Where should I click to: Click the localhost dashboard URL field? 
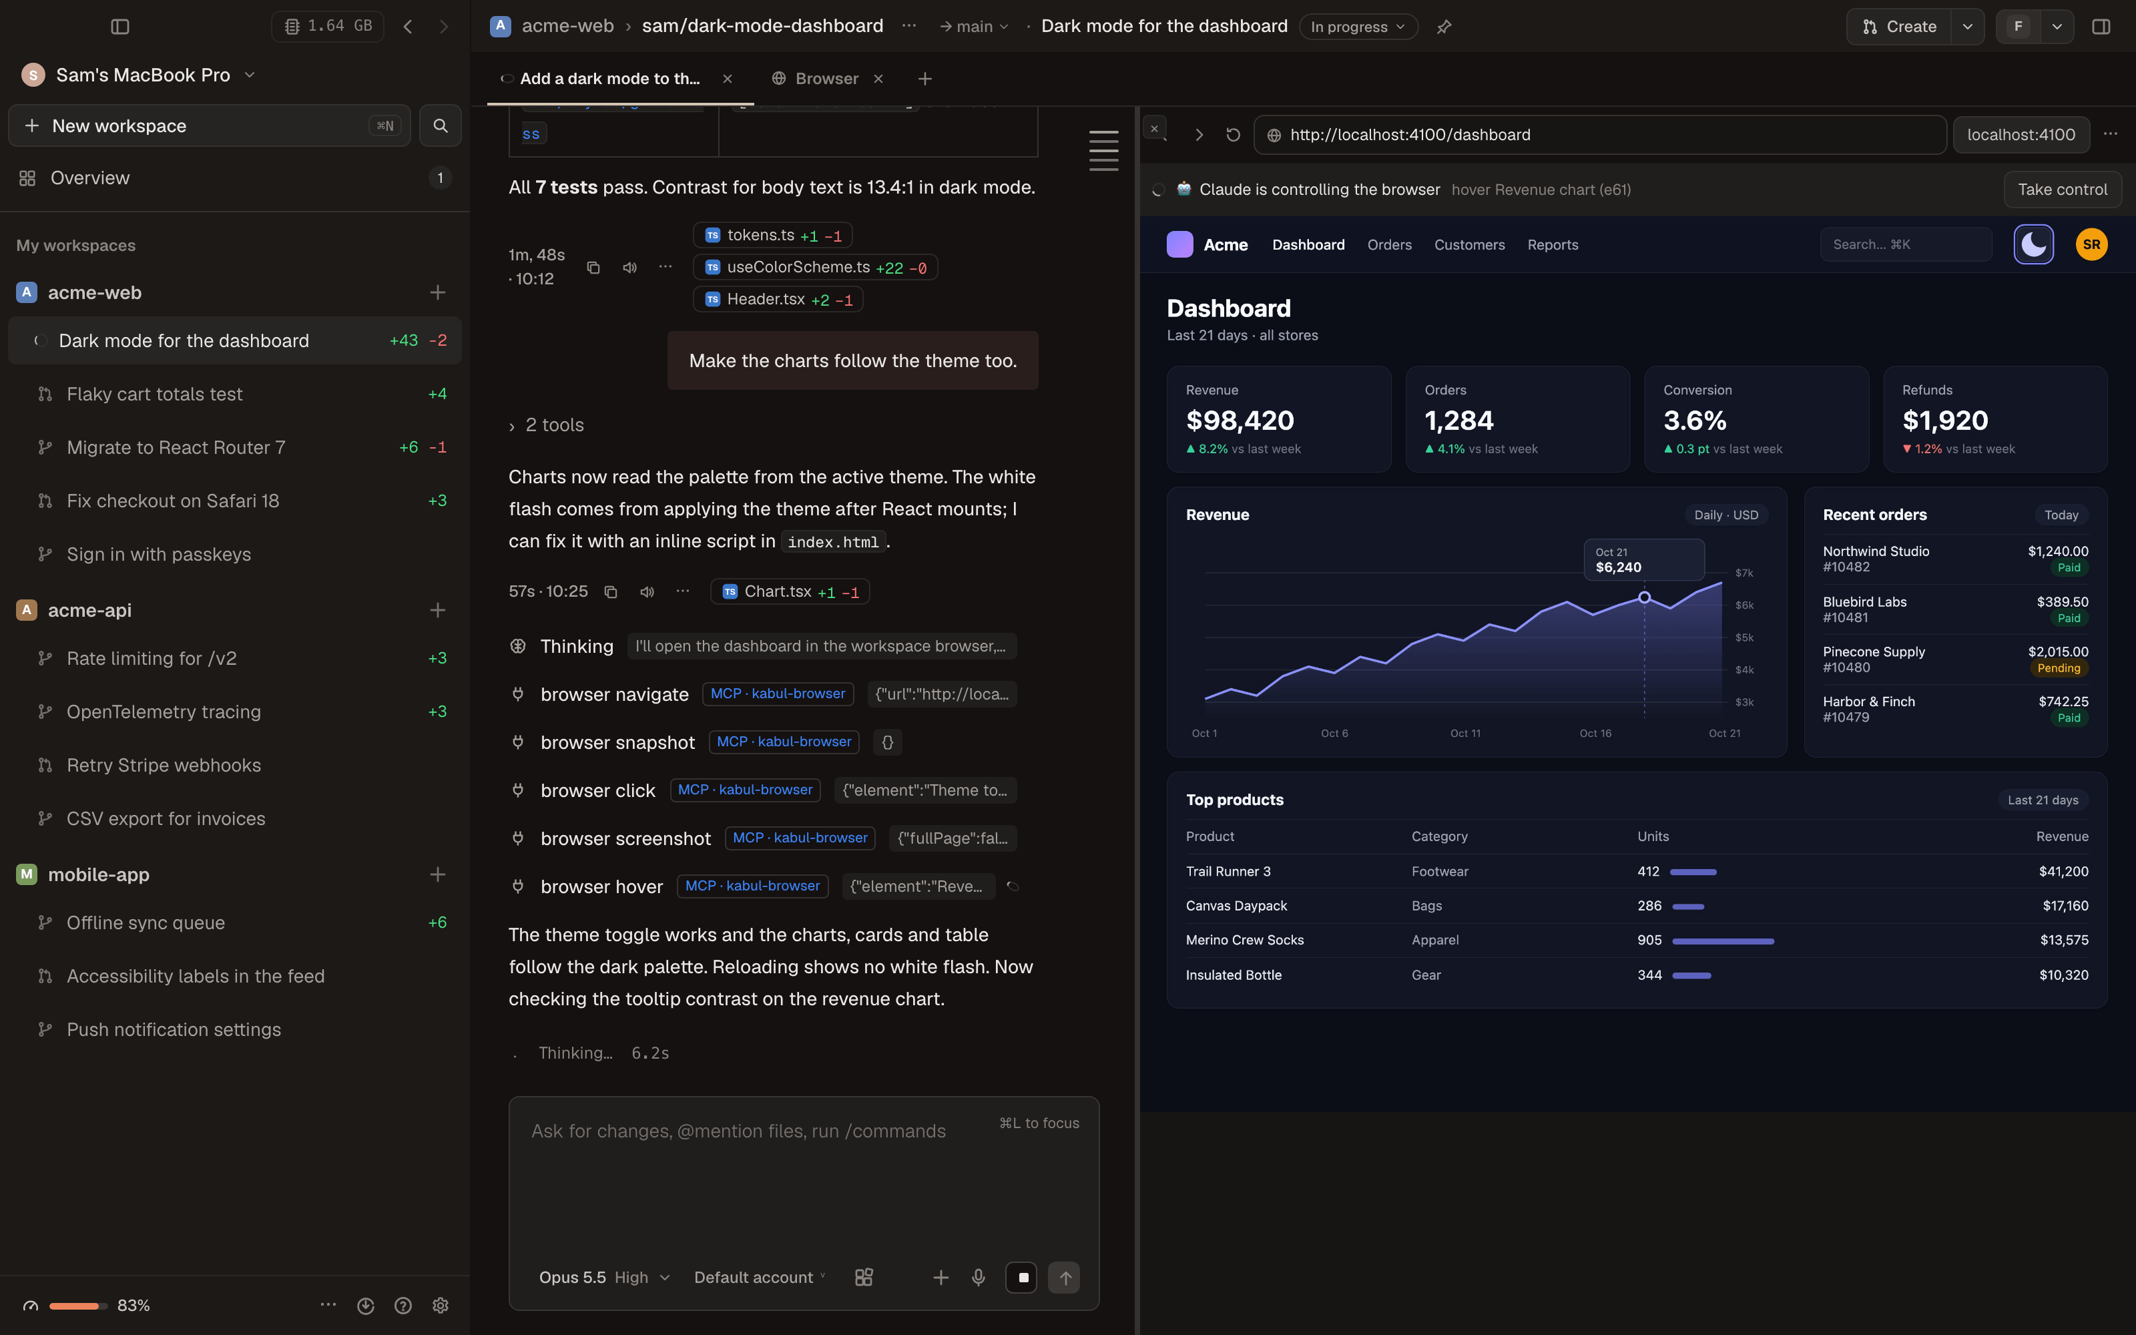[x=1599, y=134]
